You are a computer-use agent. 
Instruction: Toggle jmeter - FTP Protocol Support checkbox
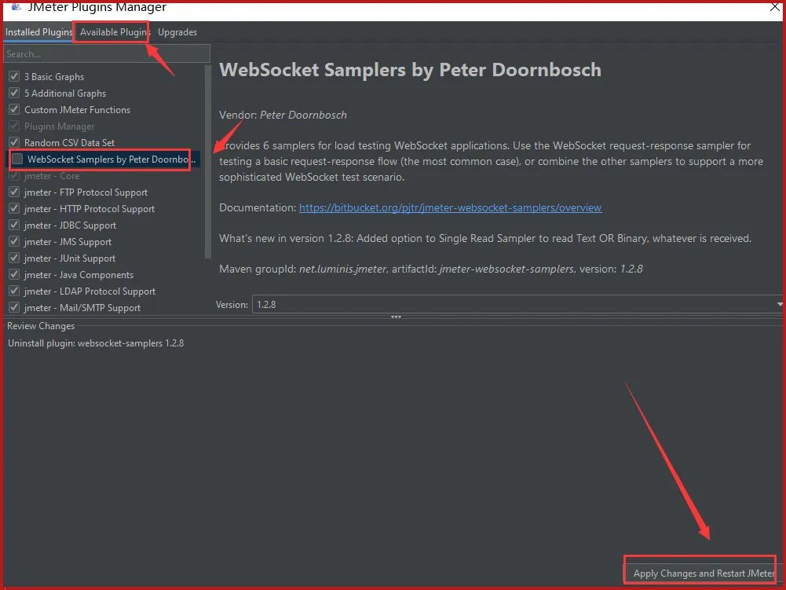(14, 192)
